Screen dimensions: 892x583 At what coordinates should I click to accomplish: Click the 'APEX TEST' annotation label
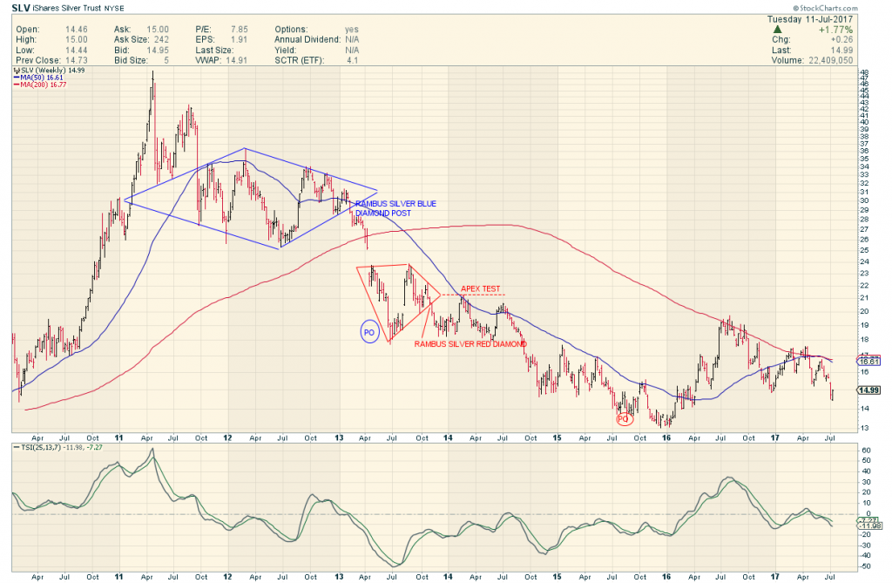click(480, 288)
